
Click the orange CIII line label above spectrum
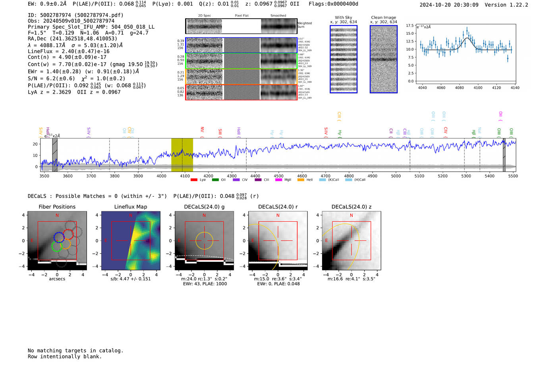[x=339, y=116]
